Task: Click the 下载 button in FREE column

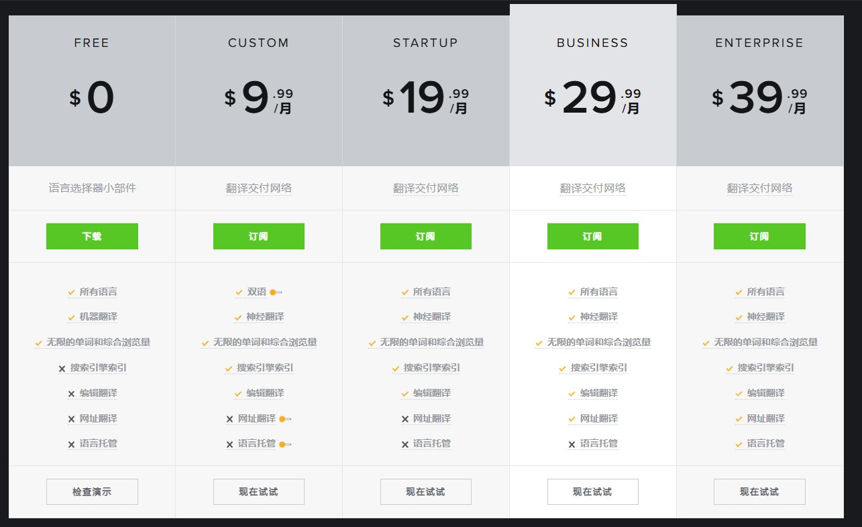Action: (x=92, y=236)
